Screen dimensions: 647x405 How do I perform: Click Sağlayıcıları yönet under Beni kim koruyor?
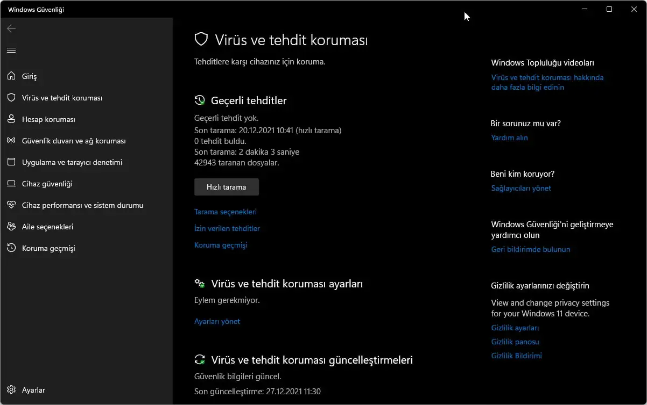(x=521, y=188)
